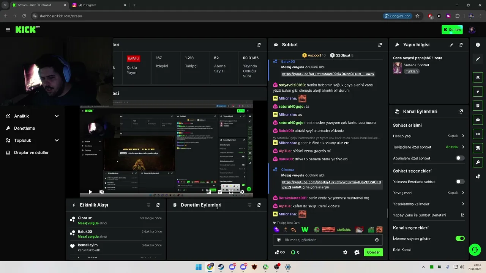This screenshot has width=486, height=273.
Task: Reload the page in browser toolbar
Action: coord(24,16)
